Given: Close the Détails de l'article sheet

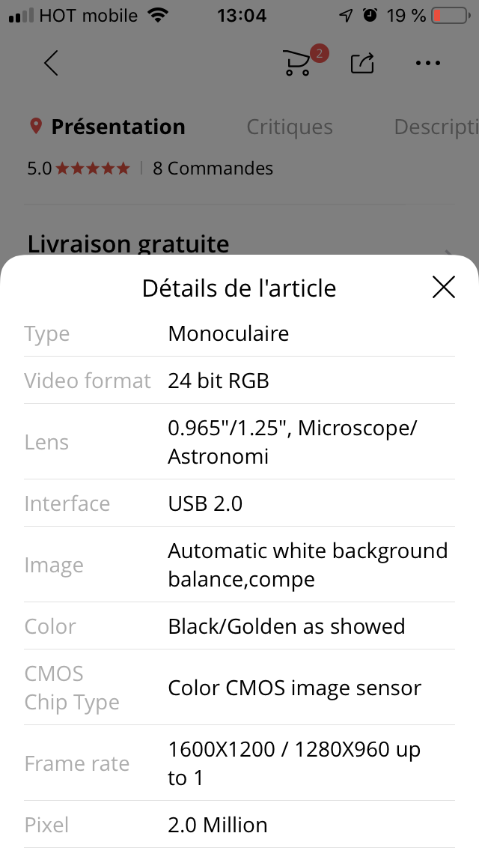Looking at the screenshot, I should [x=444, y=287].
